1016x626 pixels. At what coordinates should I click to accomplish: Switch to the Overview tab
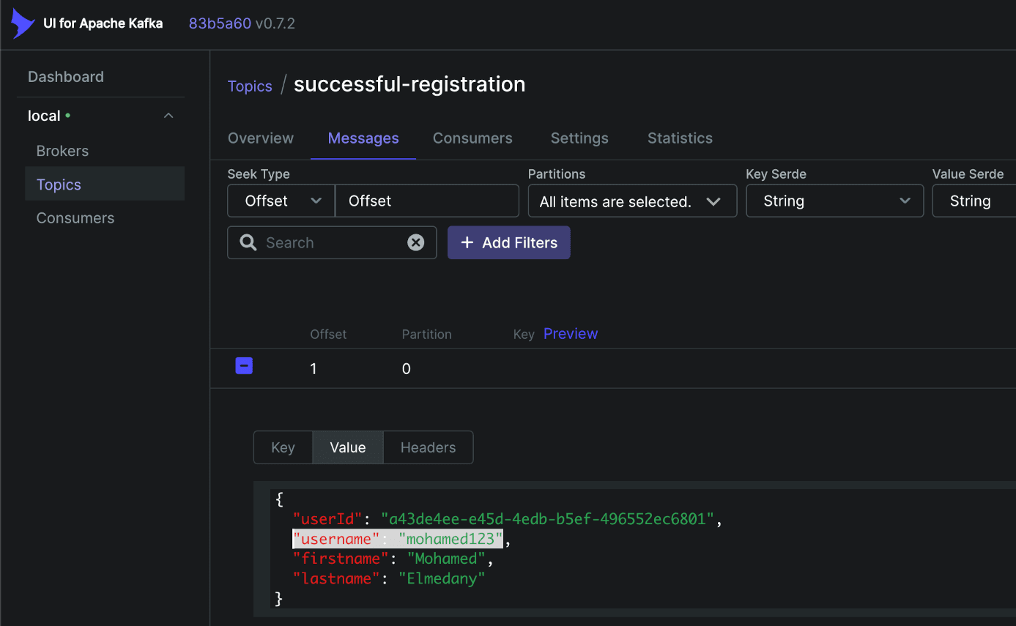click(x=261, y=138)
